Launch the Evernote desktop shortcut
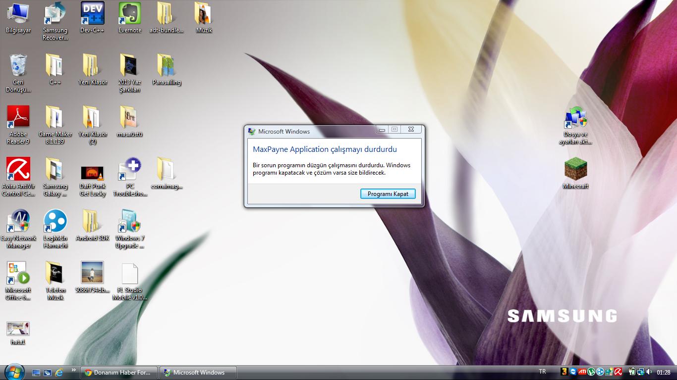Screen dimensions: 677x380 point(129,14)
